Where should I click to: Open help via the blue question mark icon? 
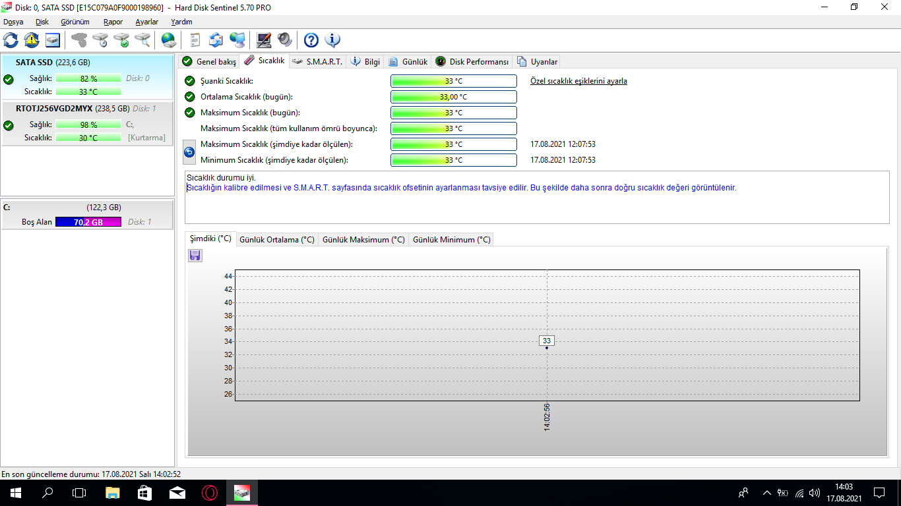[311, 40]
